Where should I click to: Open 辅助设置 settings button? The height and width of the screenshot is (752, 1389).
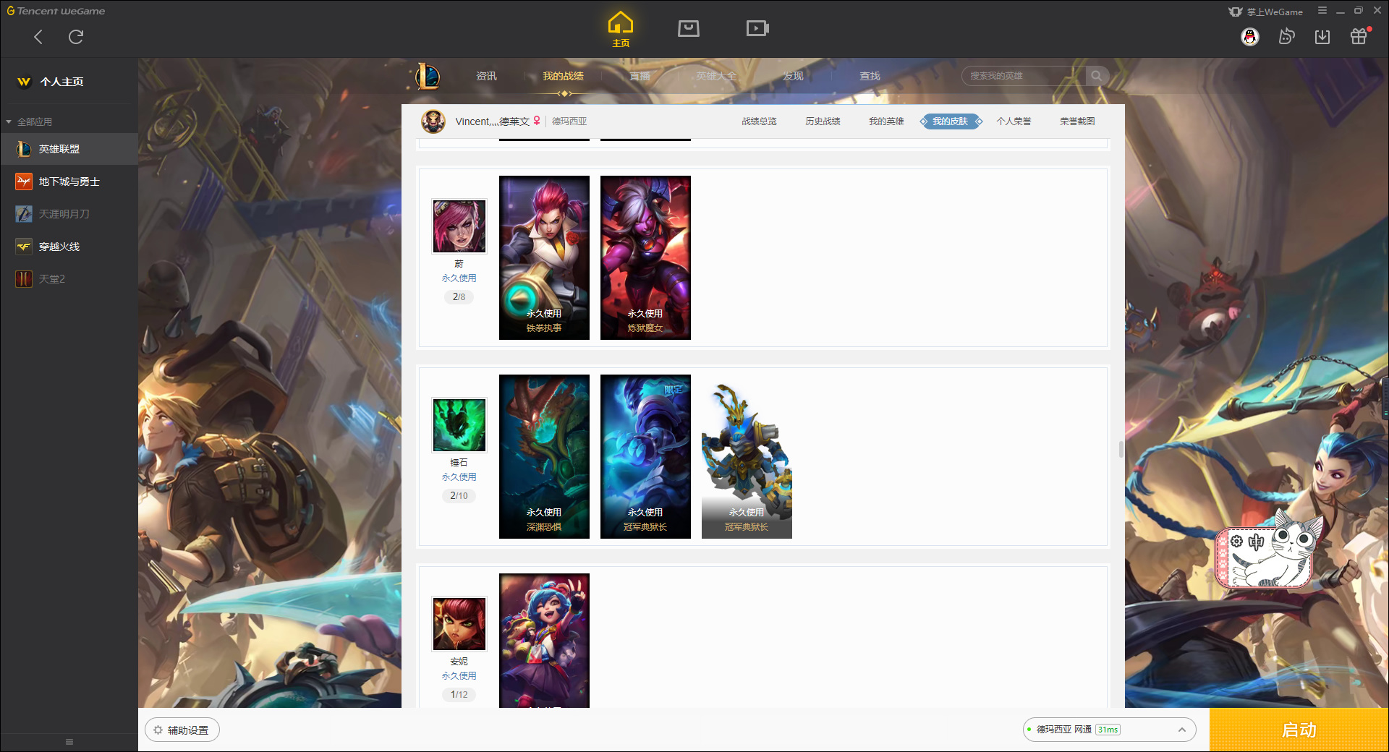pyautogui.click(x=182, y=730)
